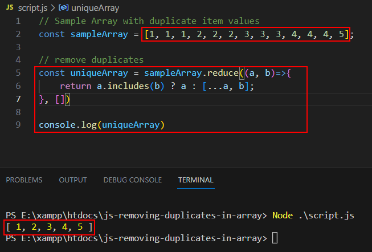The height and width of the screenshot is (252, 372).
Task: Click the 'return' keyword on line 6
Action: pyautogui.click(x=75, y=86)
